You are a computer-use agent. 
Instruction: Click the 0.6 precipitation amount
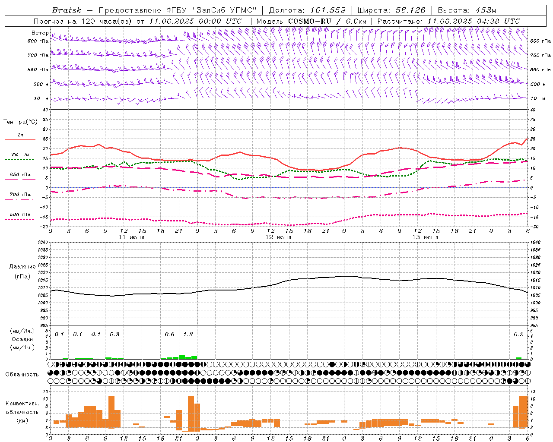[170, 335]
